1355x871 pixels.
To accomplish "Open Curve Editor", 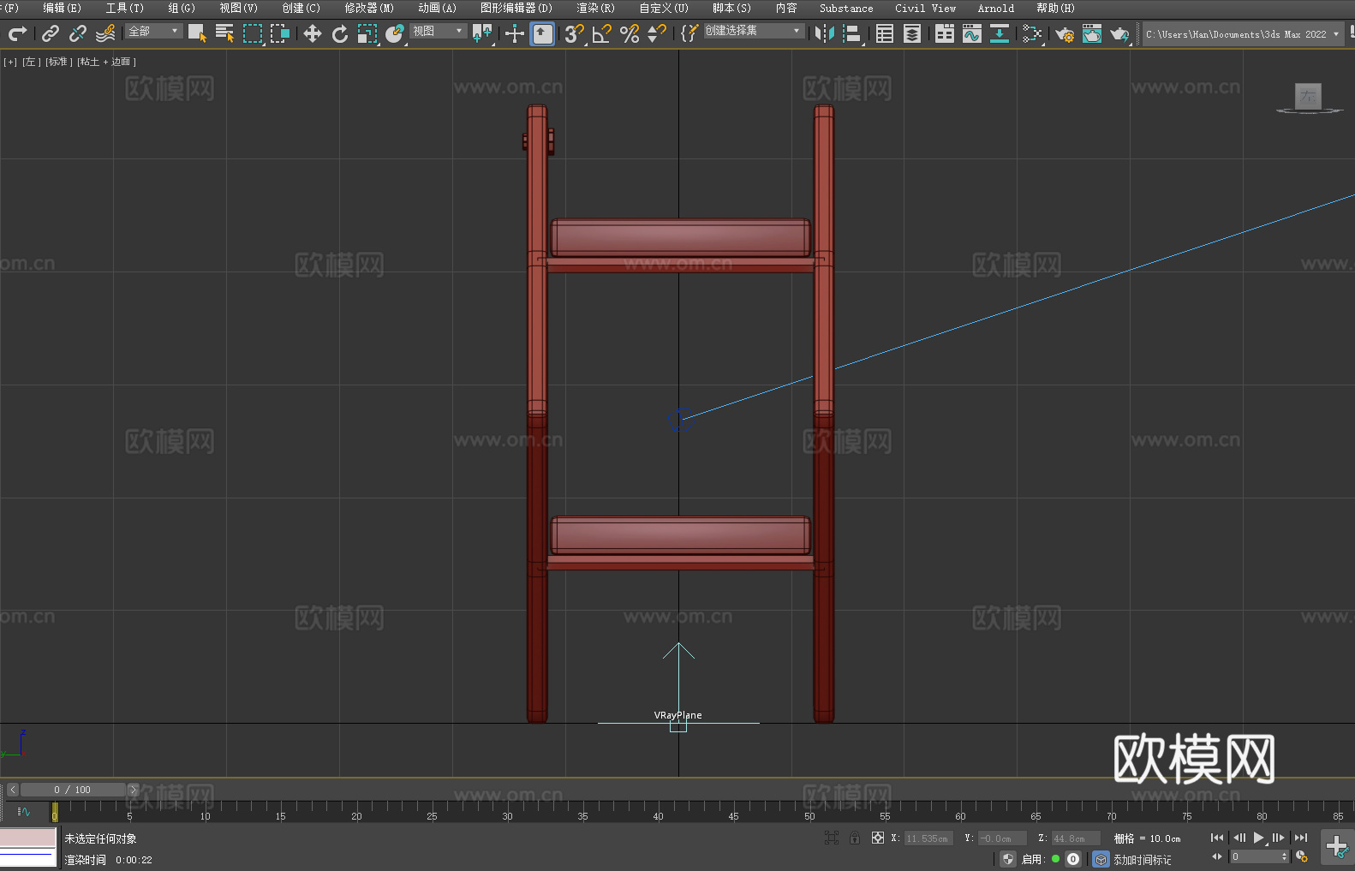I will click(972, 33).
